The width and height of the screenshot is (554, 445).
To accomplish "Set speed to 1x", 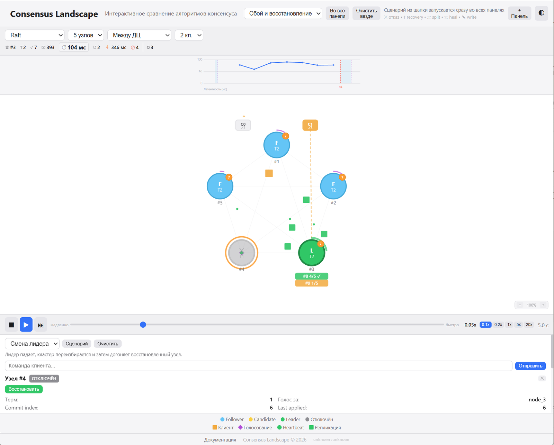I will [509, 325].
